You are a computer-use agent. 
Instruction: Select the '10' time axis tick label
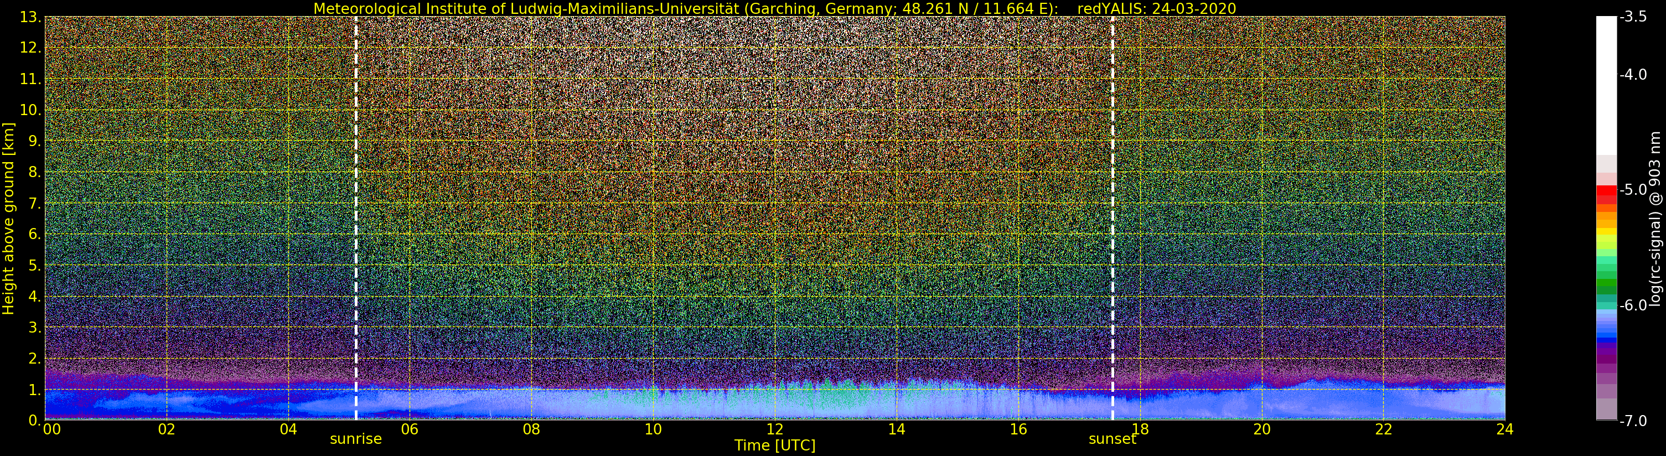coord(653,429)
